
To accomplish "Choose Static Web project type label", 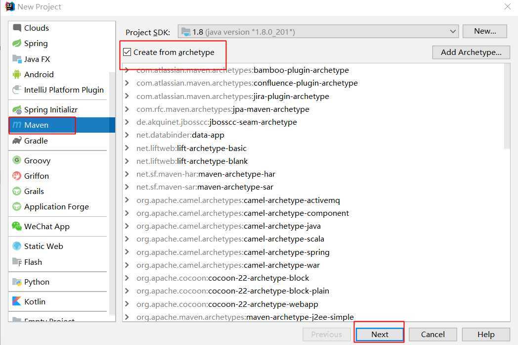I will pyautogui.click(x=43, y=246).
